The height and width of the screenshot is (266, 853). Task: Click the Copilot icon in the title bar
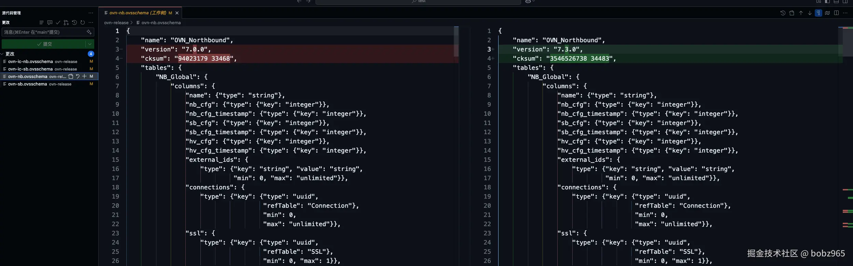pos(528,1)
